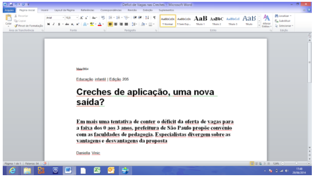315x177 pixels.
Task: Click the Undo arrow in quick access toolbar
Action: click(16, 4)
